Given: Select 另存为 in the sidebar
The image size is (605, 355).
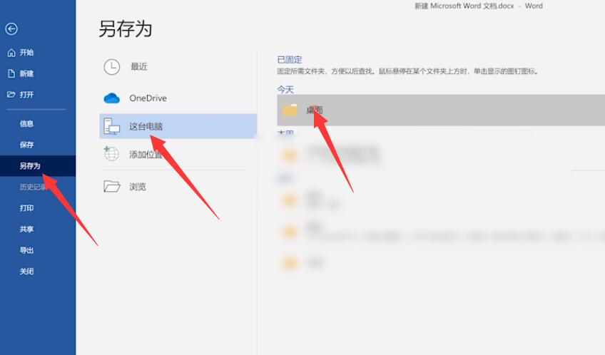Looking at the screenshot, I should click(38, 166).
